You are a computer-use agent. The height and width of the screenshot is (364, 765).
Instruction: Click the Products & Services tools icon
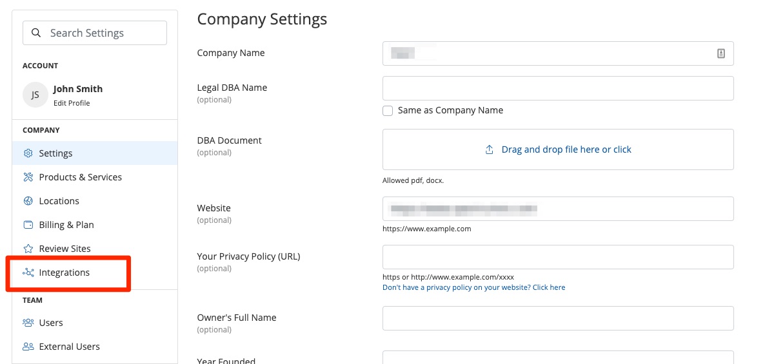[x=28, y=177]
